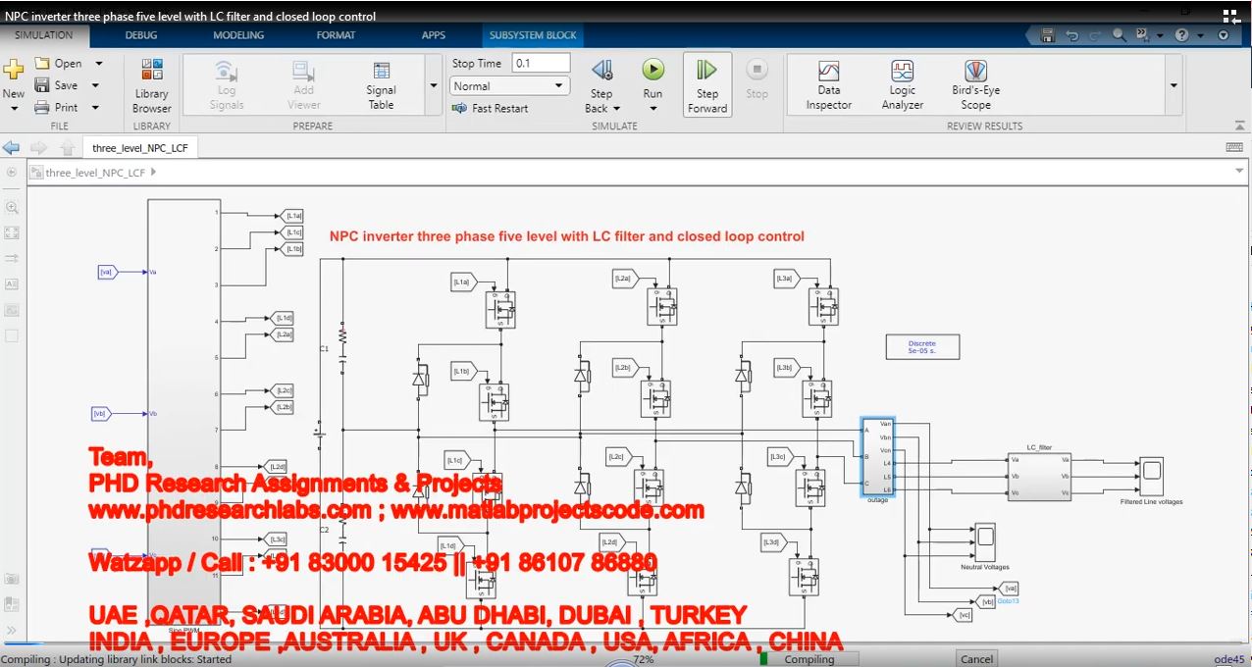Click the quick-access redo icon

point(1094,35)
